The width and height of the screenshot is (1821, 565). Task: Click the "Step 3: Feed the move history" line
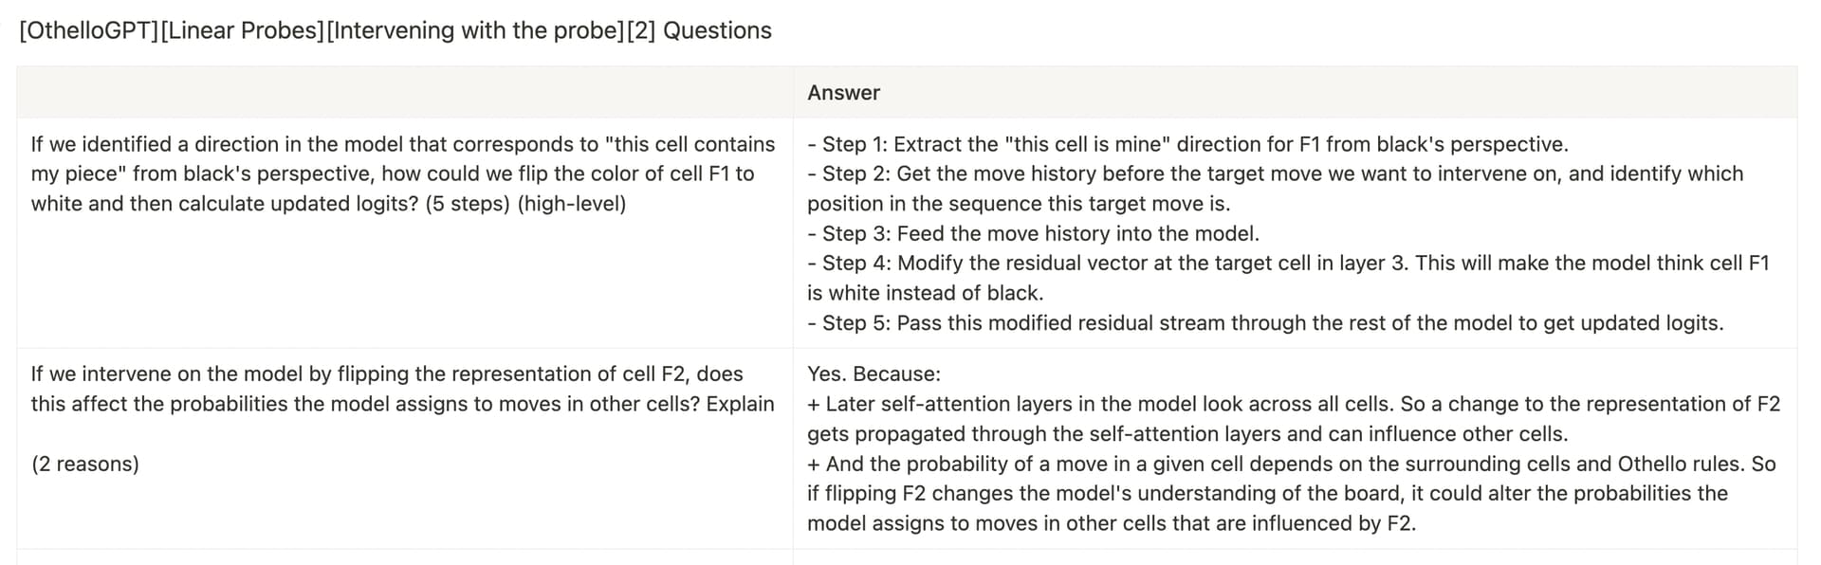[x=1033, y=233]
